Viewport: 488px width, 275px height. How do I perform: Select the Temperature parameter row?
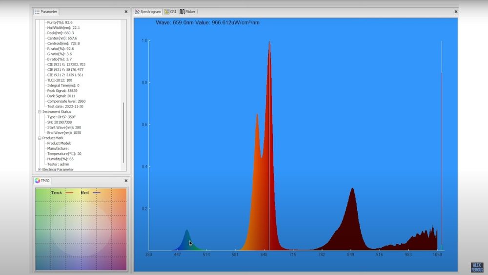[x=64, y=154]
